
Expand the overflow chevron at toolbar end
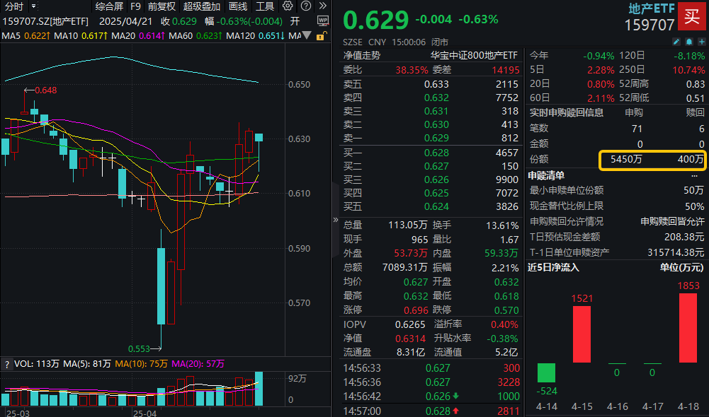(323, 6)
